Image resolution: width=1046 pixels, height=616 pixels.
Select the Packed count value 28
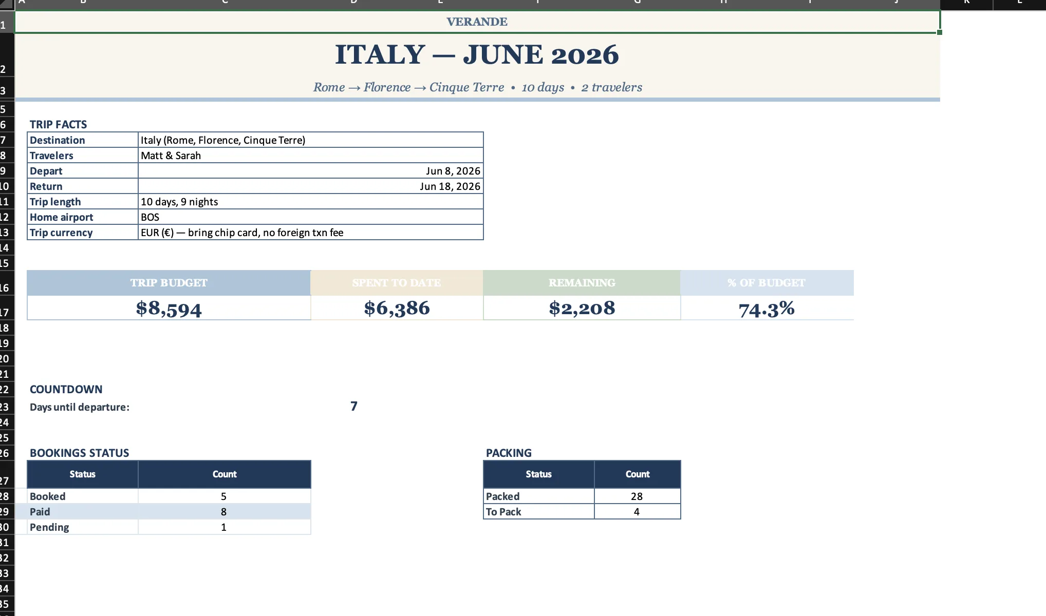pyautogui.click(x=637, y=496)
